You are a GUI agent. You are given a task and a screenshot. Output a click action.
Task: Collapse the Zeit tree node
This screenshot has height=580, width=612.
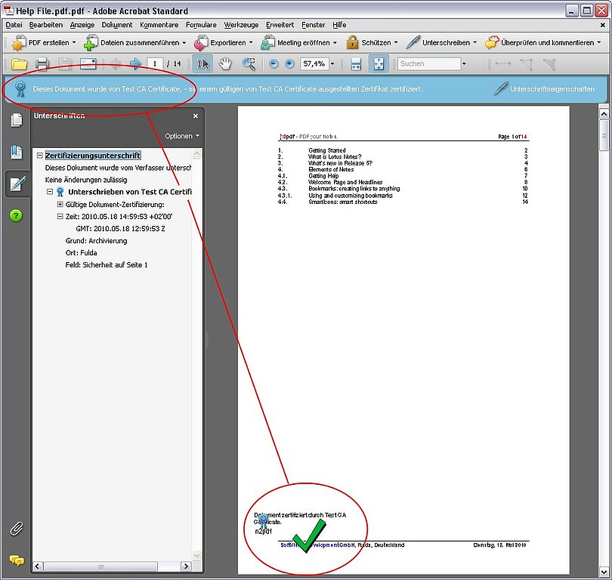pyautogui.click(x=60, y=216)
